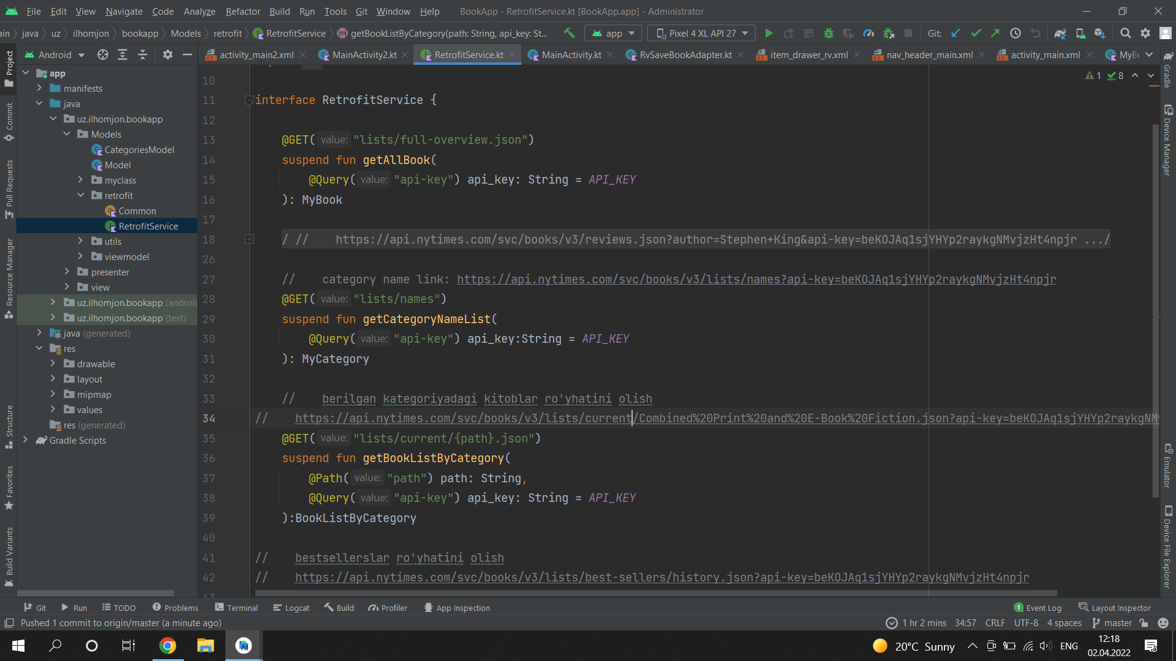Open AVD Manager phone icon in toolbar
Screen dimensions: 1176x661
1080,33
